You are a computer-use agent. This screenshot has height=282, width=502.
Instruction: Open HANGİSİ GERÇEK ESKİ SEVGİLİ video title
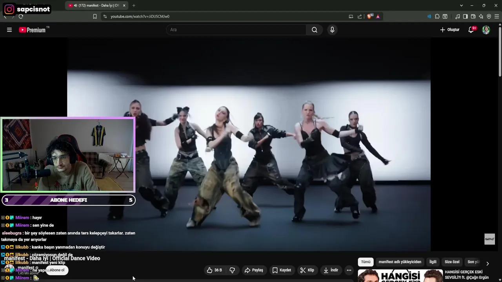point(467,275)
